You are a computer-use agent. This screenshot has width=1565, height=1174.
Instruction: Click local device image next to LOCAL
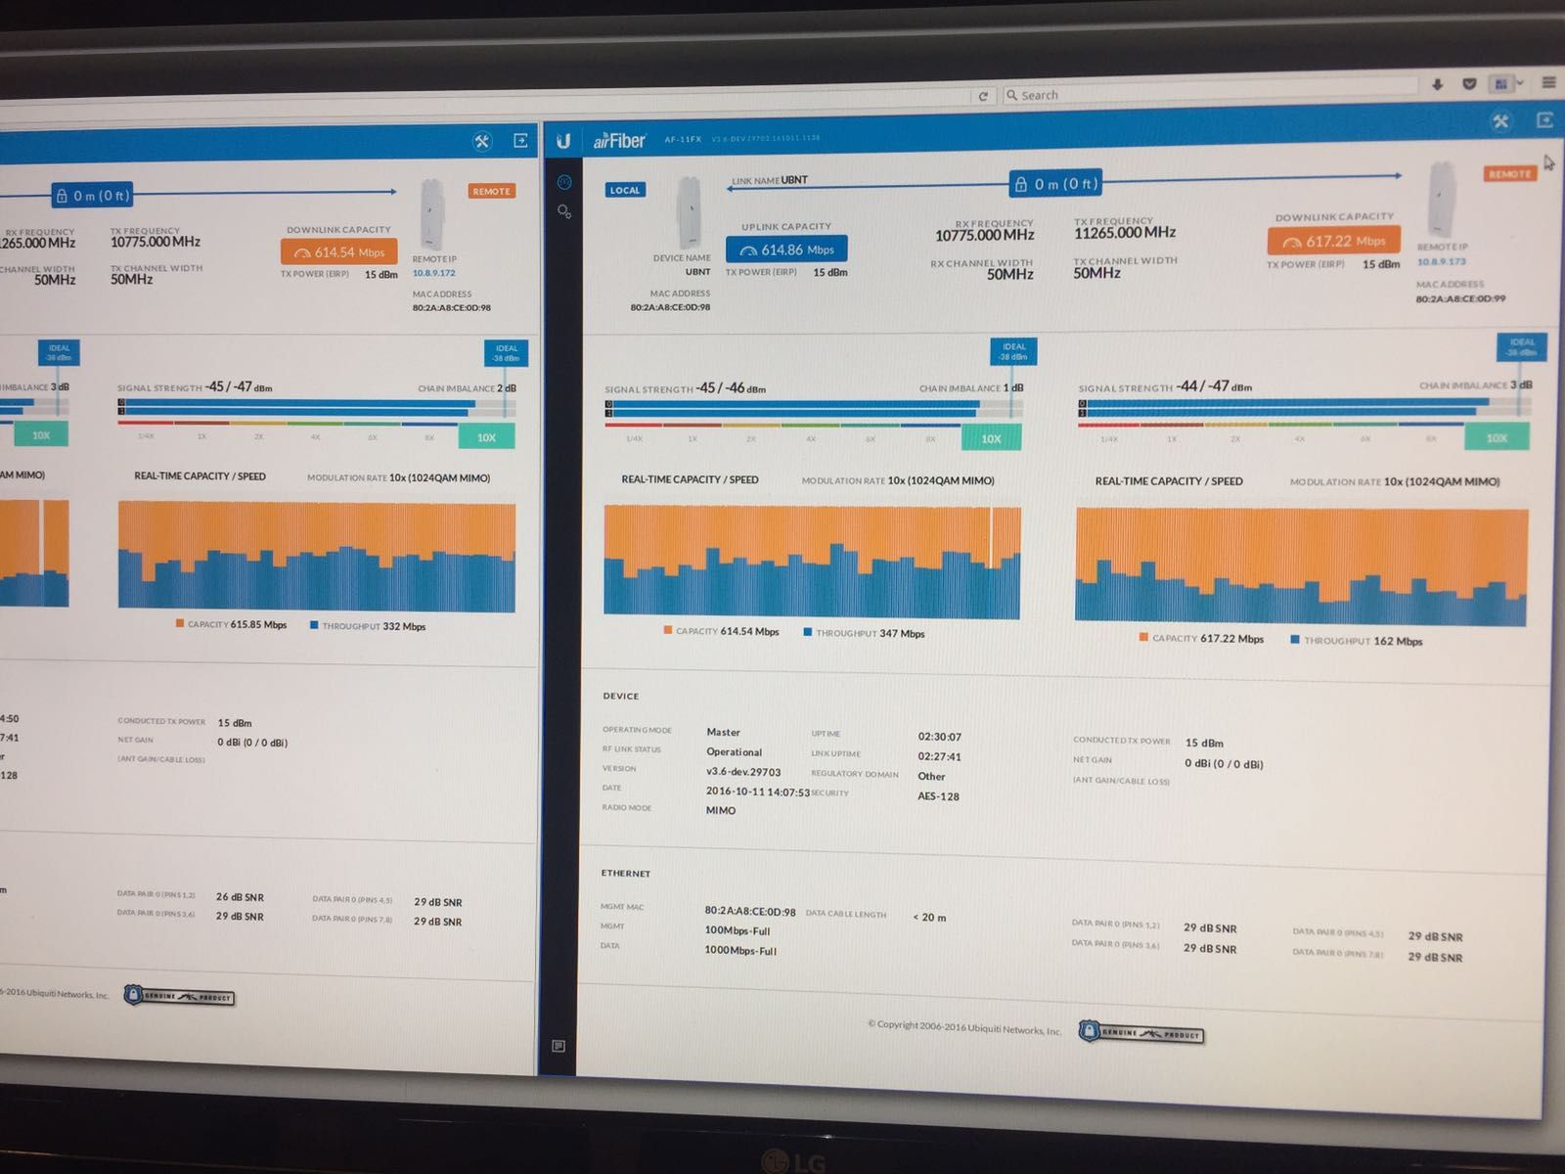click(690, 211)
